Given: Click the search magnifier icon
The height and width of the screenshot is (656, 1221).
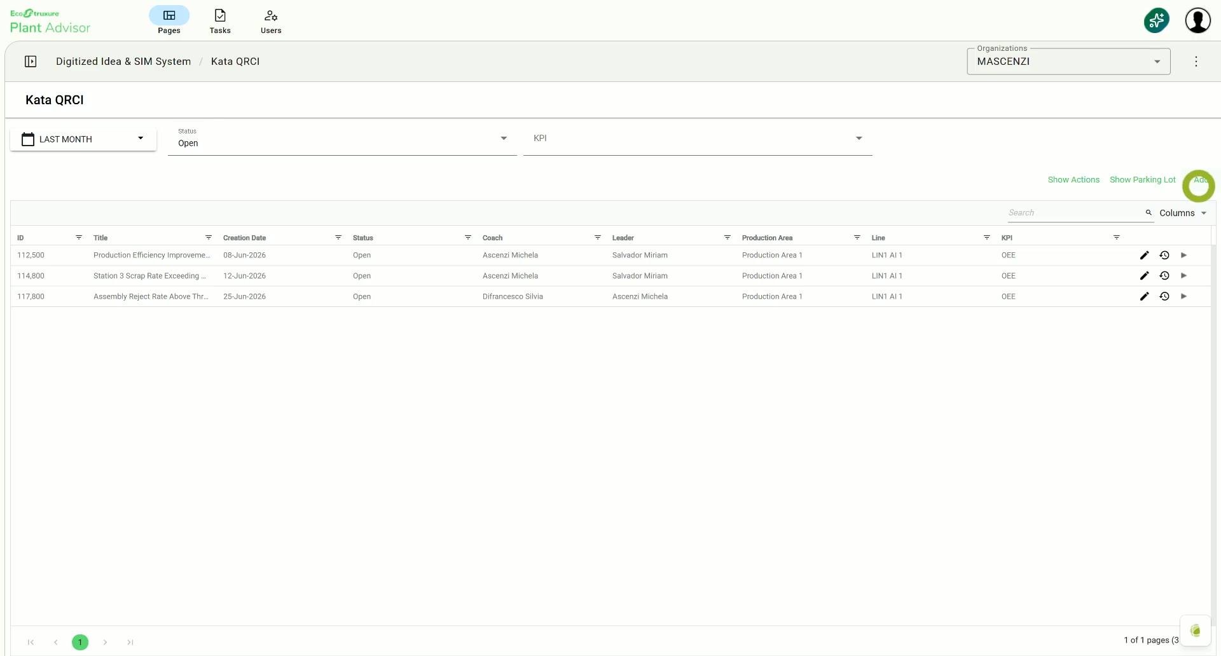Looking at the screenshot, I should pos(1149,213).
